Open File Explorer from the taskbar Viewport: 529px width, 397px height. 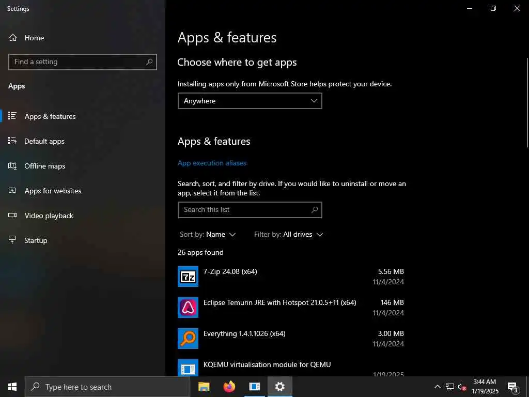(x=204, y=387)
